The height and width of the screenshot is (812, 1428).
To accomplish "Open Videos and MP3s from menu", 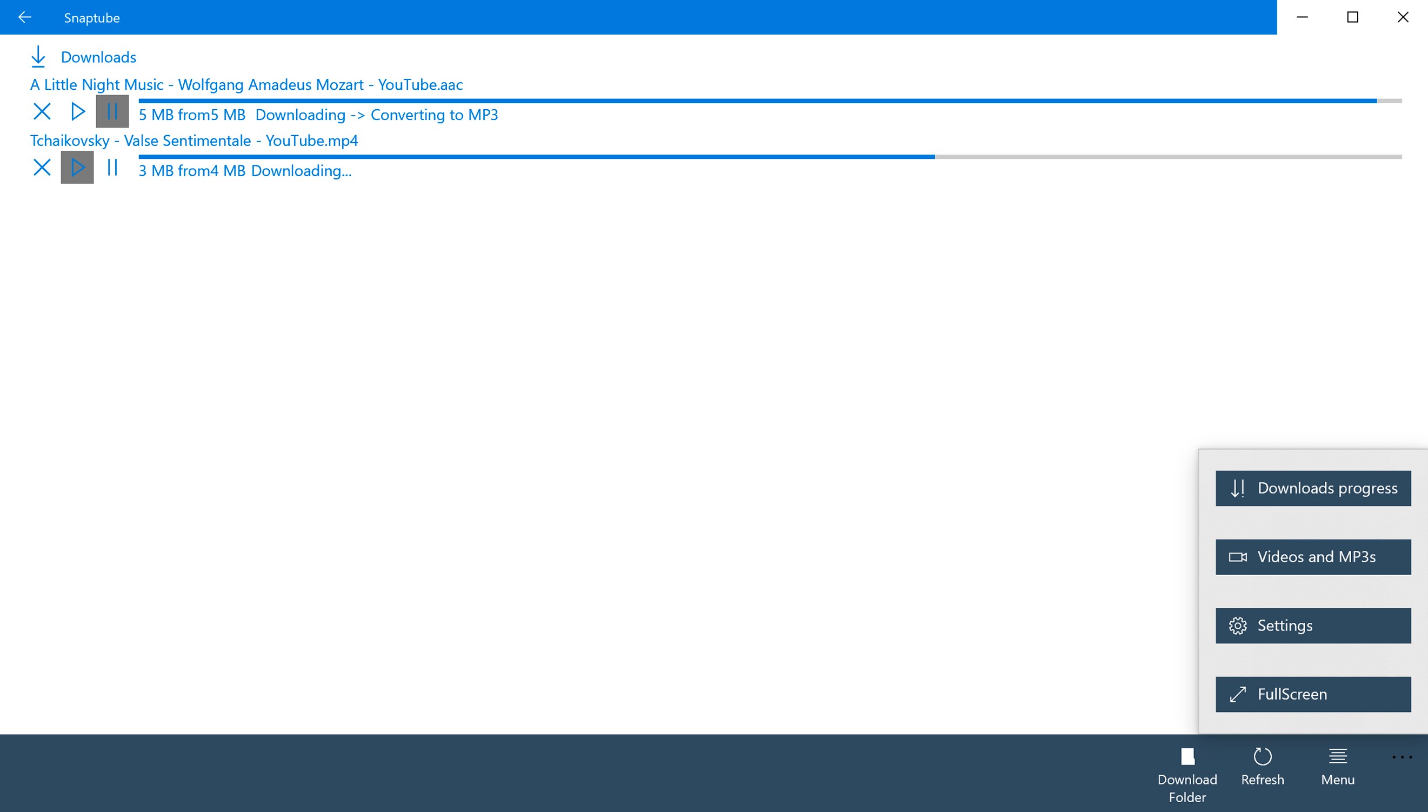I will click(x=1313, y=557).
